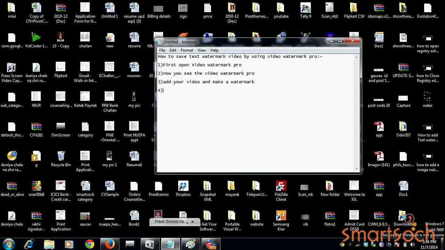Select the New folder desktop icon

[330, 189]
